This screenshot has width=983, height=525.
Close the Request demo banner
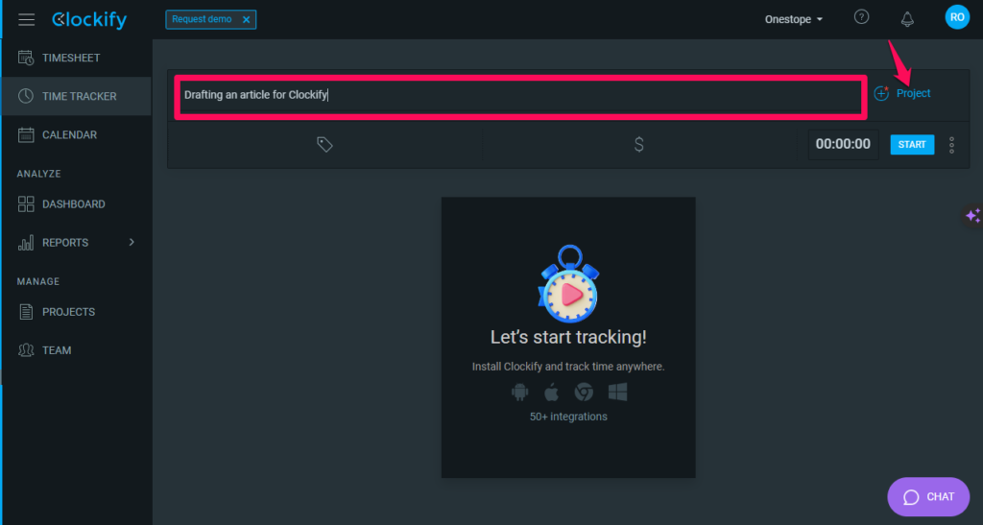pyautogui.click(x=247, y=19)
